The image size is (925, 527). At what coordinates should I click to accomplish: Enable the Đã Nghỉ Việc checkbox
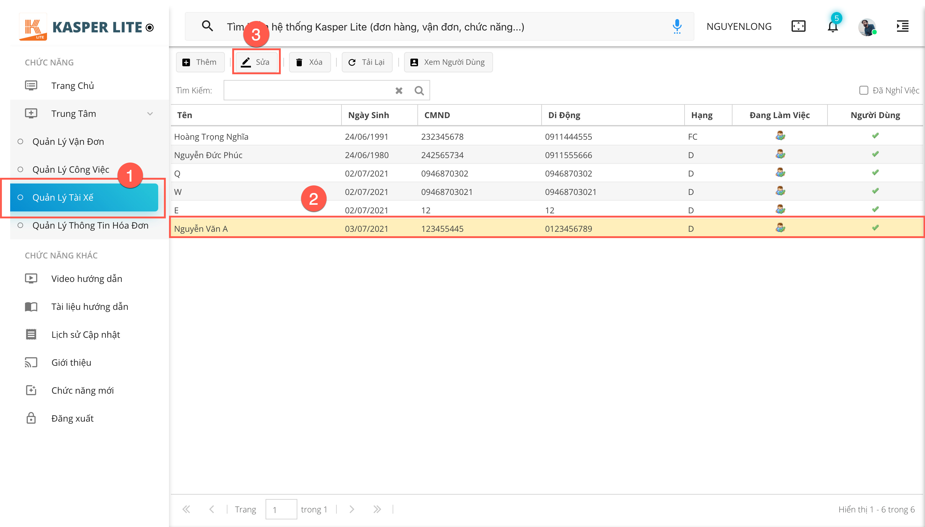(863, 90)
